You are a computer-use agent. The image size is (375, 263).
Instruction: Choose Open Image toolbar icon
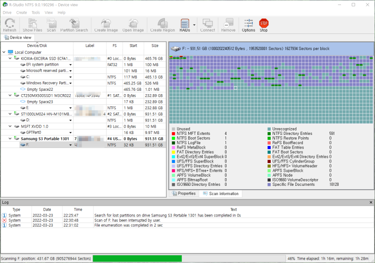click(133, 25)
